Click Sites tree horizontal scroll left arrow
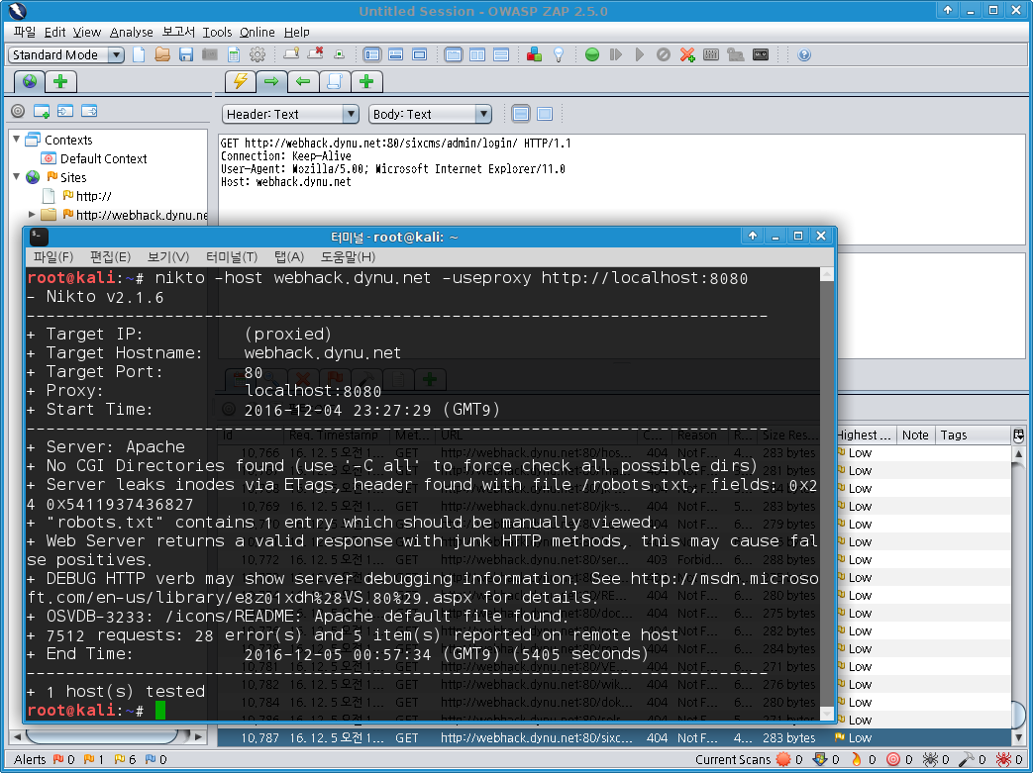 coord(17,736)
